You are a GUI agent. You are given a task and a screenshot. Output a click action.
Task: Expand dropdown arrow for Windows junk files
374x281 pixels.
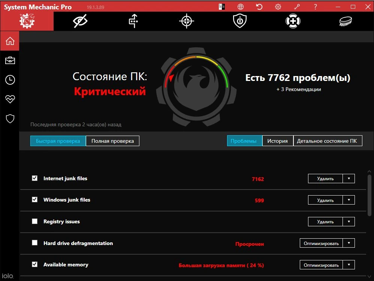pyautogui.click(x=349, y=200)
